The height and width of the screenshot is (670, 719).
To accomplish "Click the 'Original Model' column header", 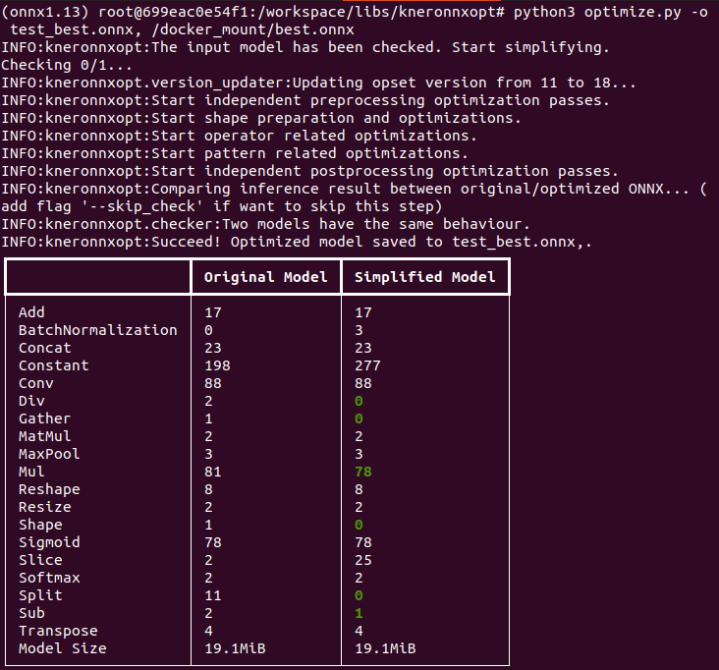I will (265, 277).
